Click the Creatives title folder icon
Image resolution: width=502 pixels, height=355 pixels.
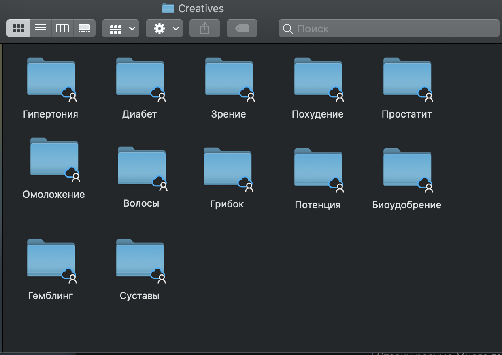168,8
